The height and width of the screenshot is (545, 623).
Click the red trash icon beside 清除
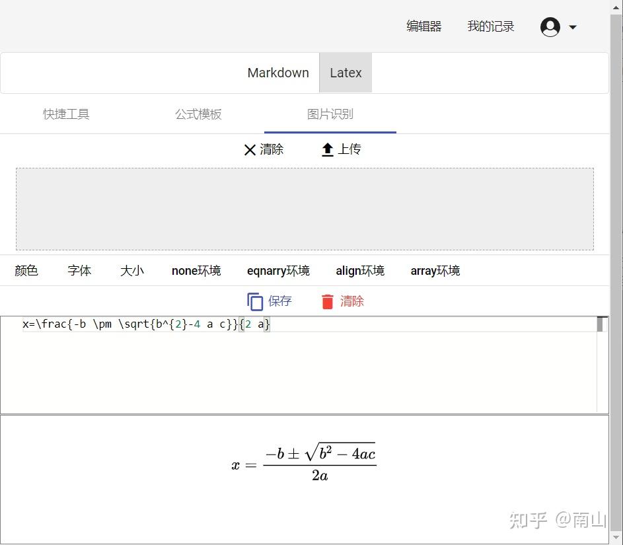328,301
